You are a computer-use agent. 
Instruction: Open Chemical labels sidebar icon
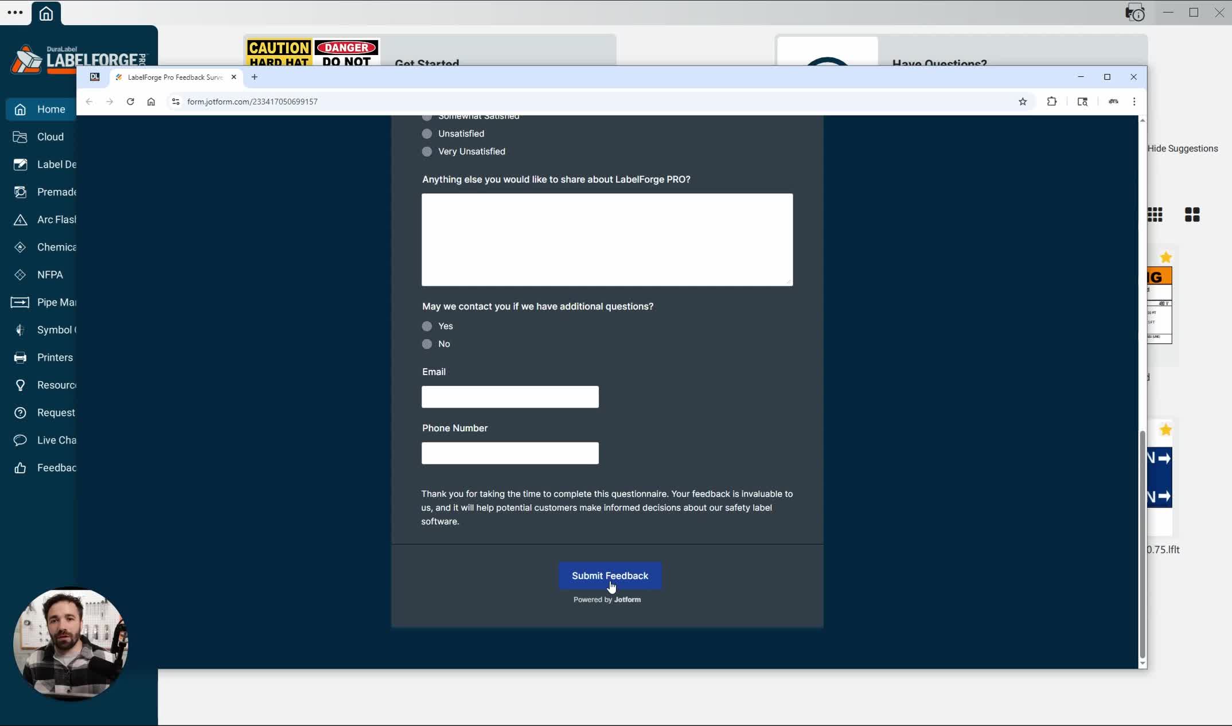click(x=20, y=247)
